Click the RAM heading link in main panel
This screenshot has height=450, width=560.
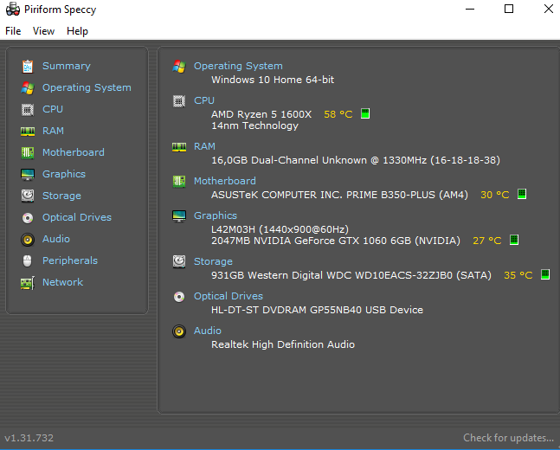pyautogui.click(x=204, y=147)
